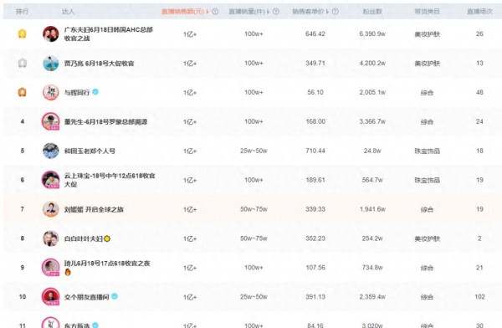Image resolution: width=502 pixels, height=328 pixels.
Task: Open 和田玉老郑个人号 link
Action: pos(90,151)
